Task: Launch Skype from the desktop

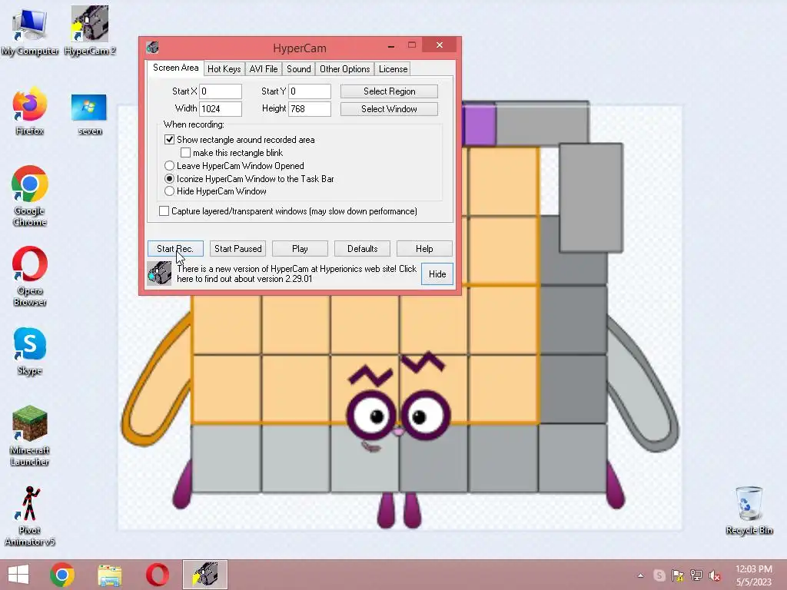Action: click(30, 351)
